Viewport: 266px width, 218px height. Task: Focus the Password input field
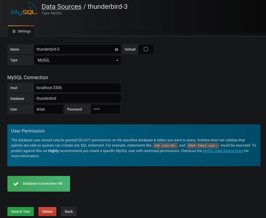pyautogui.click(x=105, y=109)
